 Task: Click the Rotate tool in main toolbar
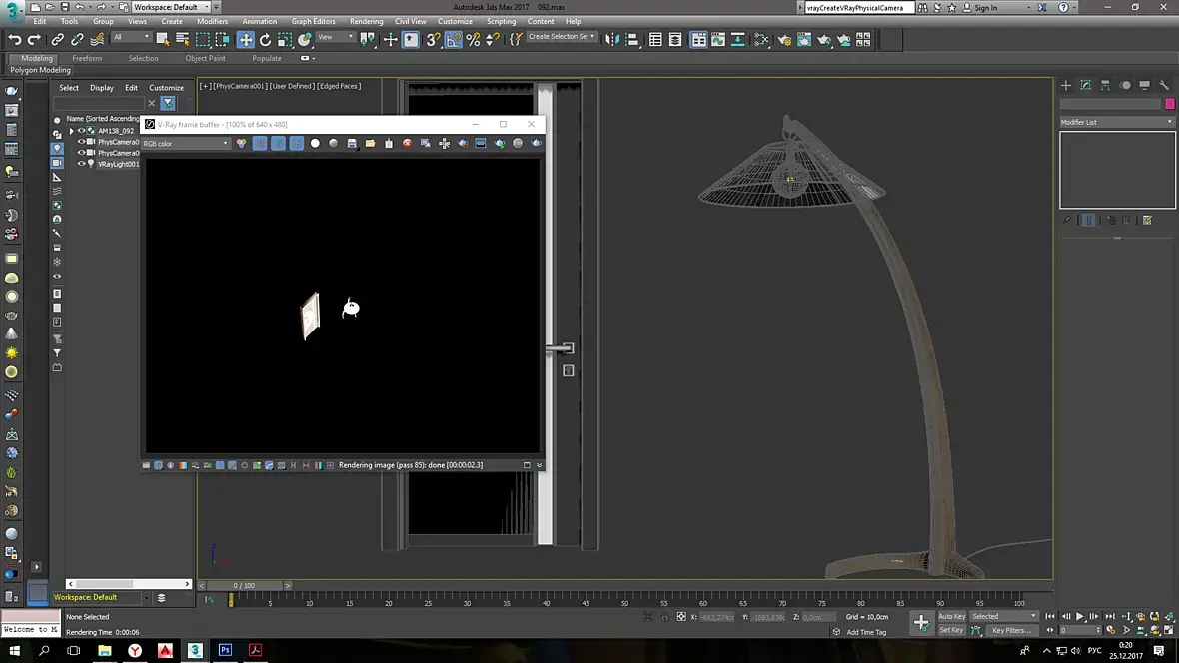[265, 40]
